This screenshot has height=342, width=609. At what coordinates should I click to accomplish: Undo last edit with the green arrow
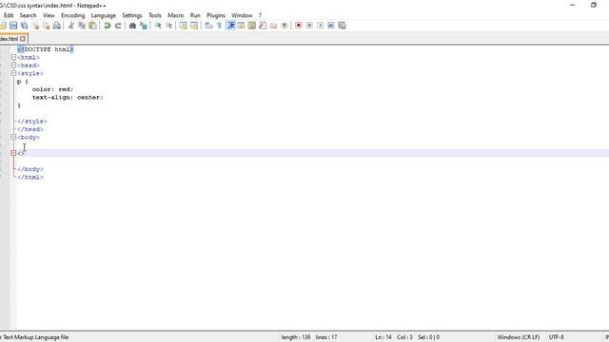pos(107,26)
